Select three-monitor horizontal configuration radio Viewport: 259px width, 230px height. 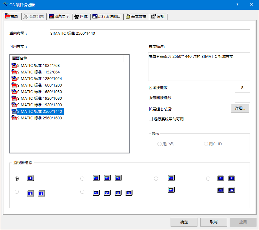[x=82, y=179]
